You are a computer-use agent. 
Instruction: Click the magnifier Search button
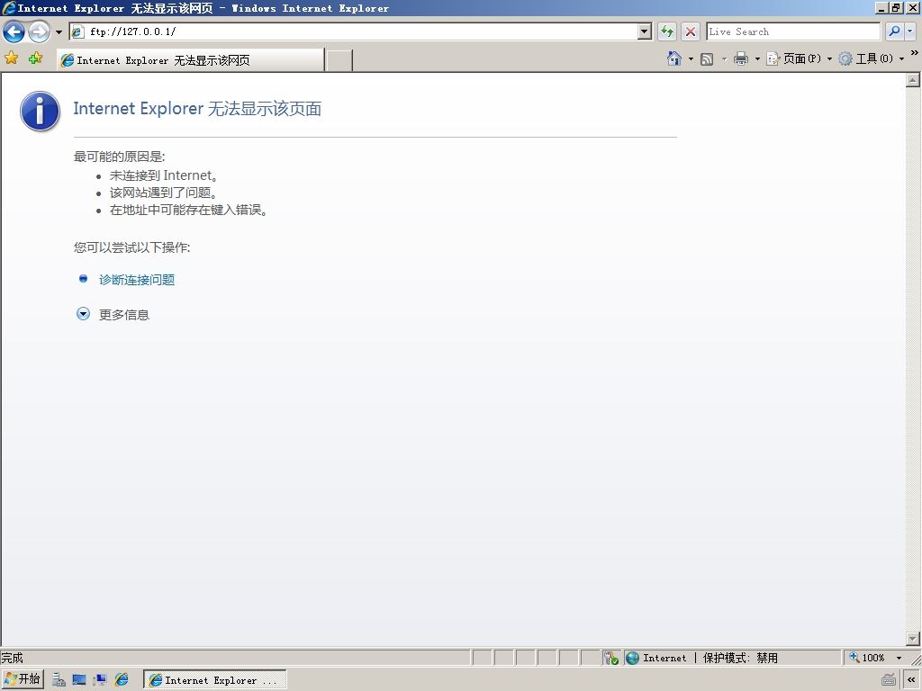click(x=894, y=31)
